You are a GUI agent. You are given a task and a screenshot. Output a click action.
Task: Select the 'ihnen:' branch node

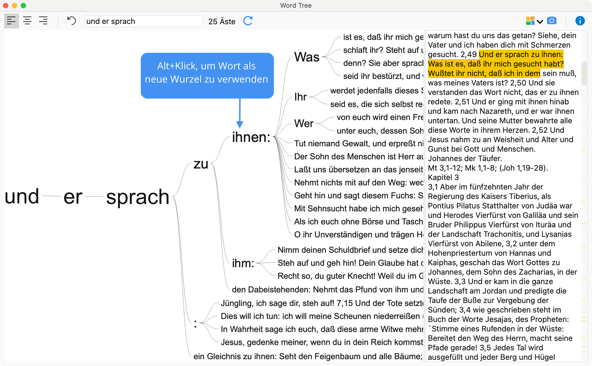[251, 137]
